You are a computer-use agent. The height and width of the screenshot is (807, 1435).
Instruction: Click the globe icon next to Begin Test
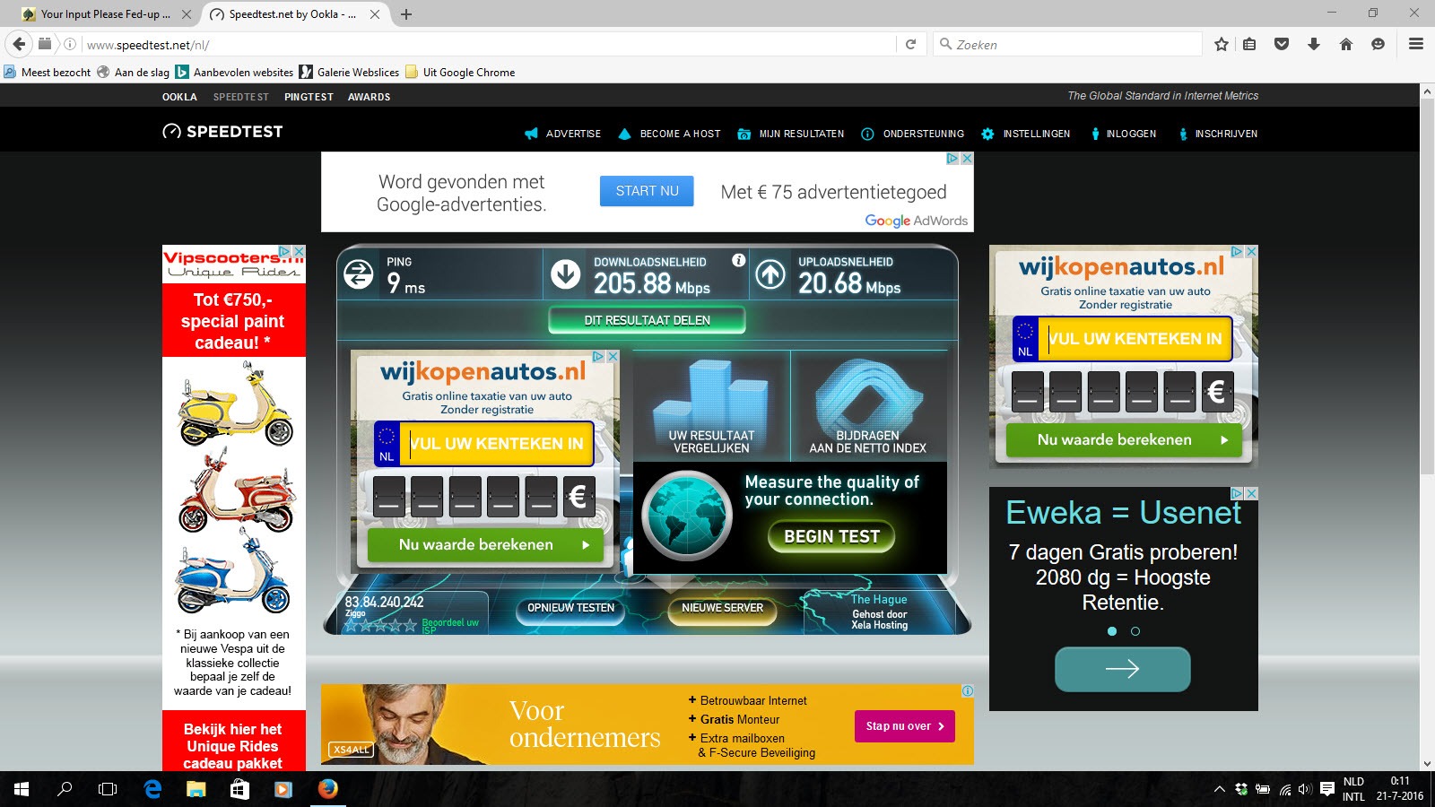pos(687,516)
